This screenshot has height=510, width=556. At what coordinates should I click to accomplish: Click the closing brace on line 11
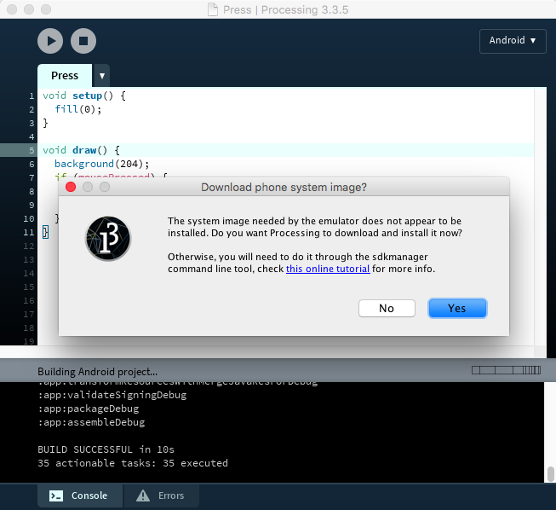point(45,232)
